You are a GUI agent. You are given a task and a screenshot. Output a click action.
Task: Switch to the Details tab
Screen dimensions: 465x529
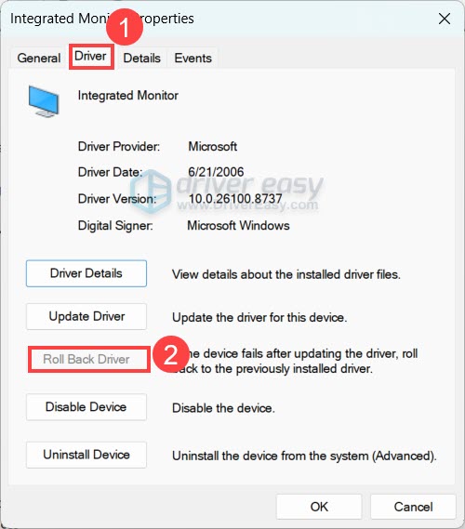[x=141, y=58]
